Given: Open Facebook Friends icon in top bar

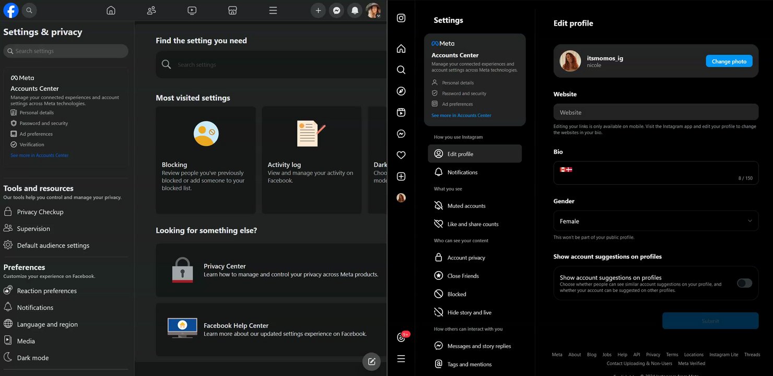Looking at the screenshot, I should (151, 10).
